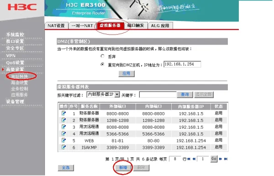The height and width of the screenshot is (176, 274).
Task: Select redirect to DMZ host radio option
Action: tap(102, 64)
